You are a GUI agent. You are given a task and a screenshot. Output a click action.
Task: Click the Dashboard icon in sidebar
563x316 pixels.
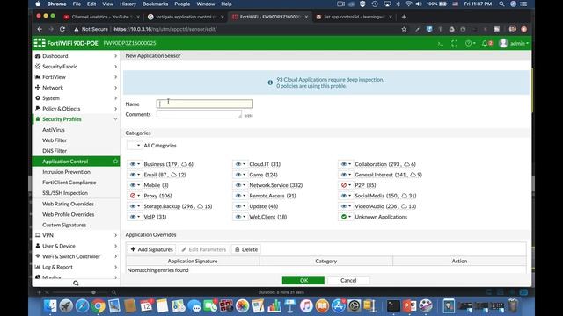[x=38, y=56]
